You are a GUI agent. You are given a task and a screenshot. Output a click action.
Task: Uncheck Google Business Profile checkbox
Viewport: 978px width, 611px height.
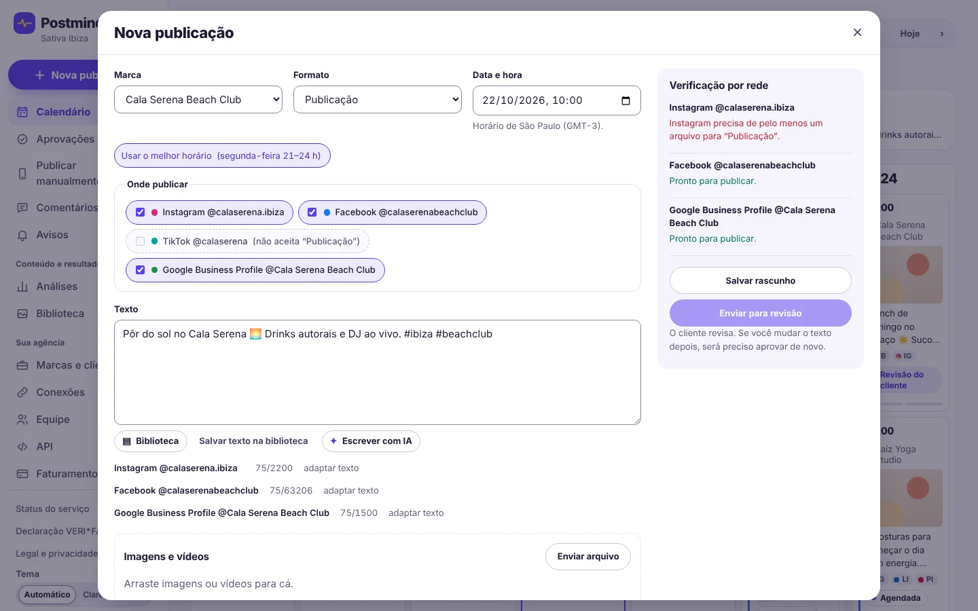click(140, 270)
